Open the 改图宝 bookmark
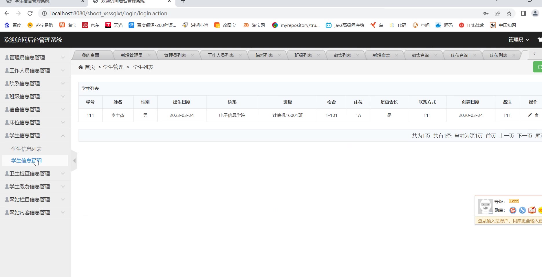The width and height of the screenshot is (542, 277). 225,25
